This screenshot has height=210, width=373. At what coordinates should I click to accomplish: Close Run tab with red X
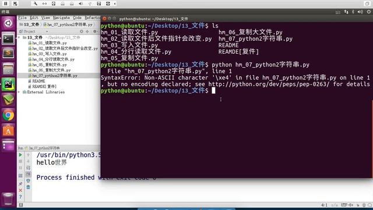click(20, 191)
